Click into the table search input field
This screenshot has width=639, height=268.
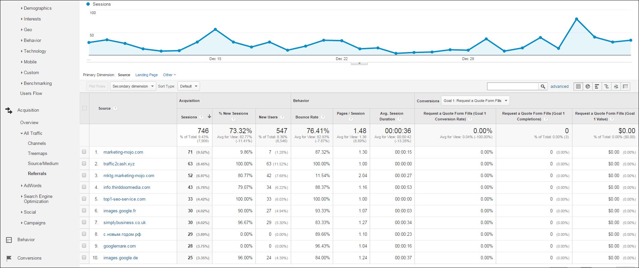pos(513,87)
